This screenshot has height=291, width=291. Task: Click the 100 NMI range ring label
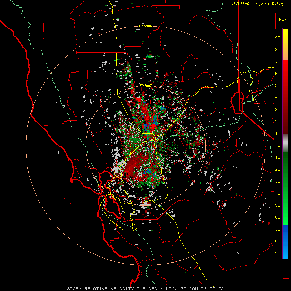(x=145, y=26)
